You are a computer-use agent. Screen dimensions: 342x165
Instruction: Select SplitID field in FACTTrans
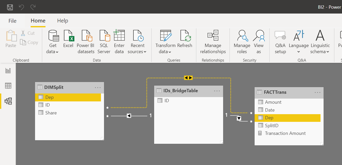point(288,126)
